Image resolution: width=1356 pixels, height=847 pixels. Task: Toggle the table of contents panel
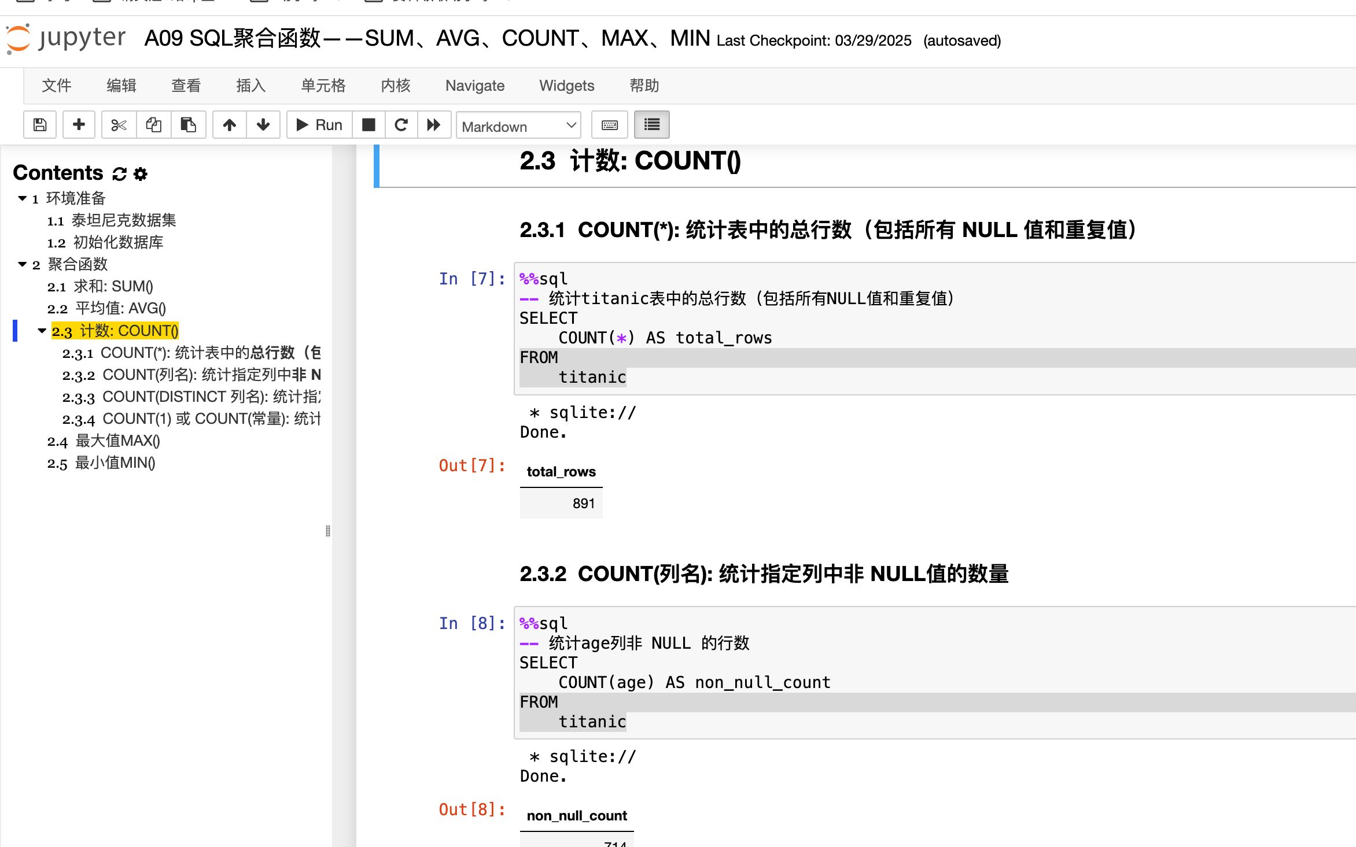point(651,125)
